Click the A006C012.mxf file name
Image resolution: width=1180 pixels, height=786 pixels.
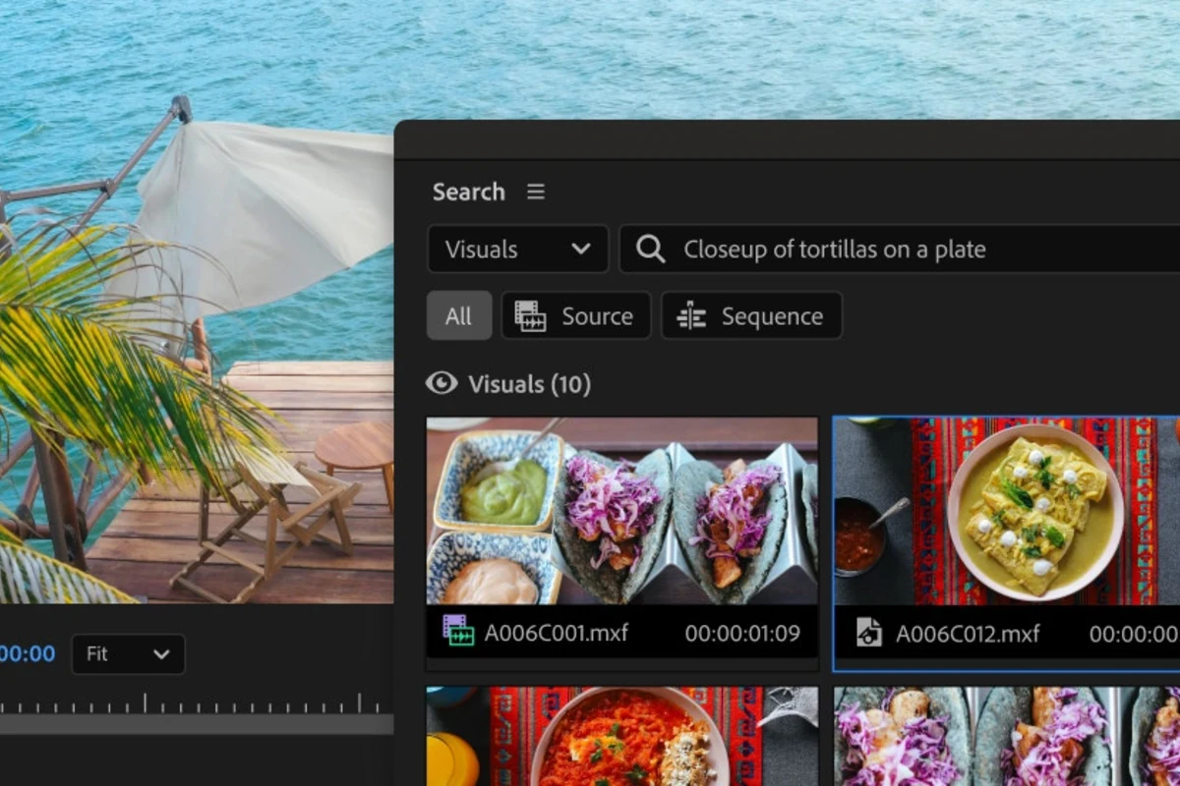coord(968,634)
